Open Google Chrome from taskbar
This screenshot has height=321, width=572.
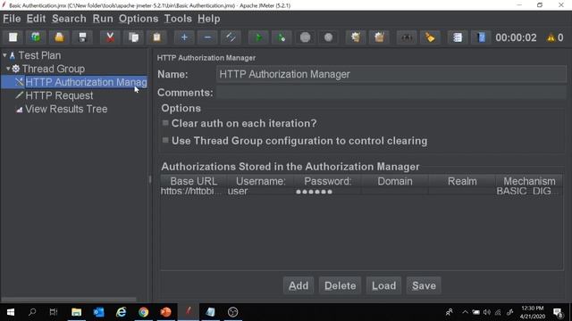143,312
